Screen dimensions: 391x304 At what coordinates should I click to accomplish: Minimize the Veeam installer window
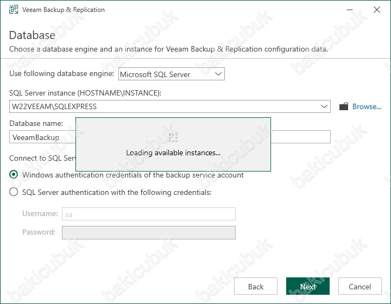tap(350, 10)
